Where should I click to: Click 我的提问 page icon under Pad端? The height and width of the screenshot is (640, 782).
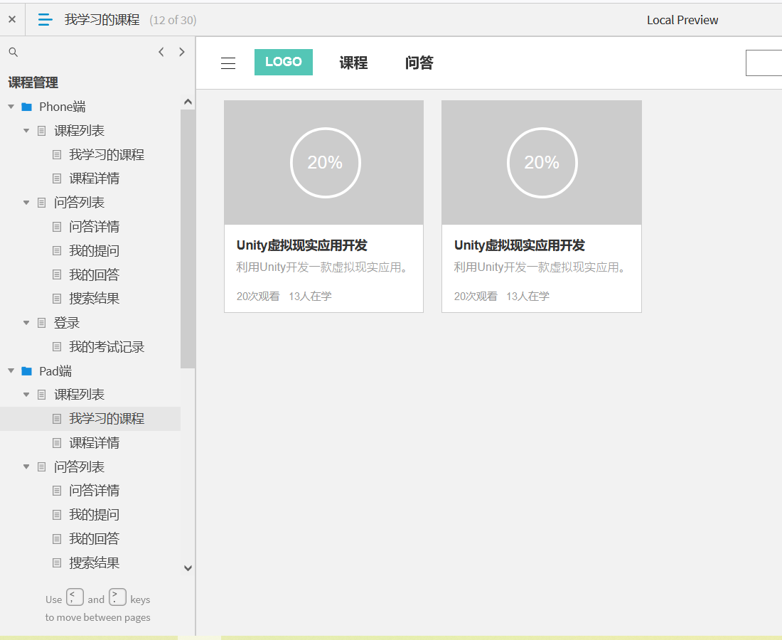[x=57, y=515]
